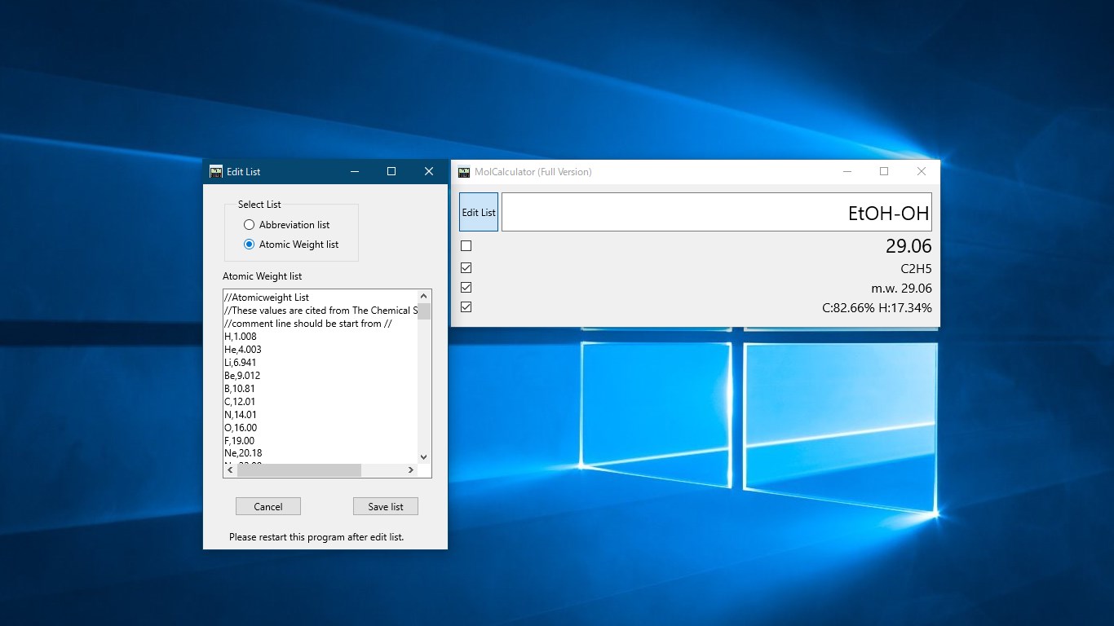Click the horizontal scrollbar left arrow
The width and height of the screenshot is (1114, 626).
tap(231, 470)
